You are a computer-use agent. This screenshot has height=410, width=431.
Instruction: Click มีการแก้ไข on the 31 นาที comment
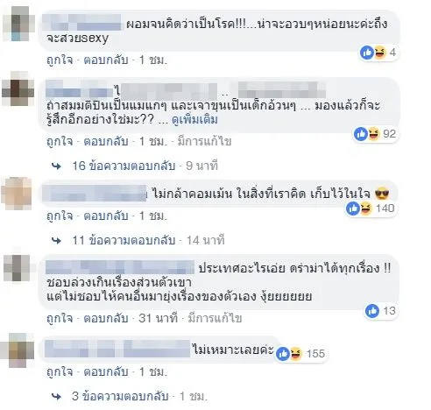click(x=215, y=318)
